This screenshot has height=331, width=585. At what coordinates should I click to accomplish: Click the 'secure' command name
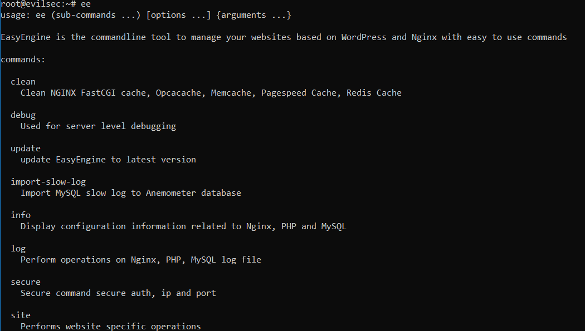pyautogui.click(x=26, y=282)
